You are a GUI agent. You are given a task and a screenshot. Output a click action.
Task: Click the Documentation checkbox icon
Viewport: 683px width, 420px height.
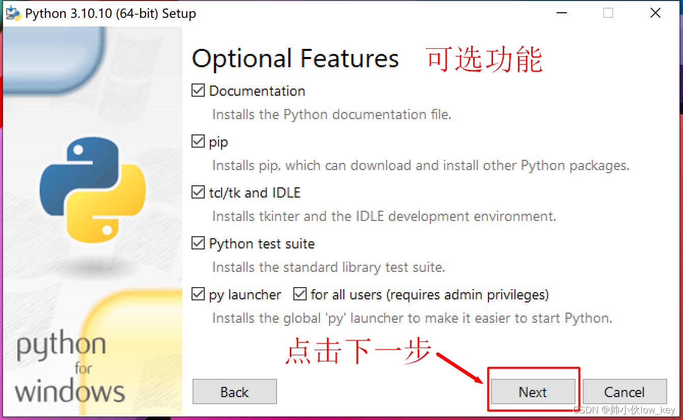coord(198,90)
